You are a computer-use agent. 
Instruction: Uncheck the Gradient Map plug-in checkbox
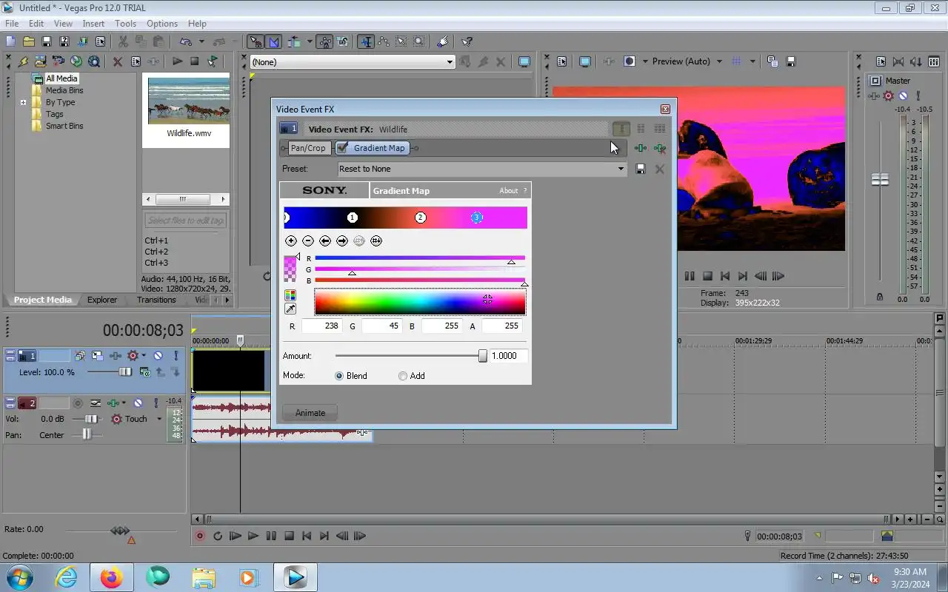point(343,147)
